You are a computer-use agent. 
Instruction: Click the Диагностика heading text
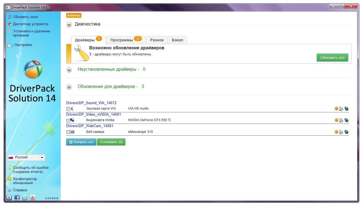[88, 24]
